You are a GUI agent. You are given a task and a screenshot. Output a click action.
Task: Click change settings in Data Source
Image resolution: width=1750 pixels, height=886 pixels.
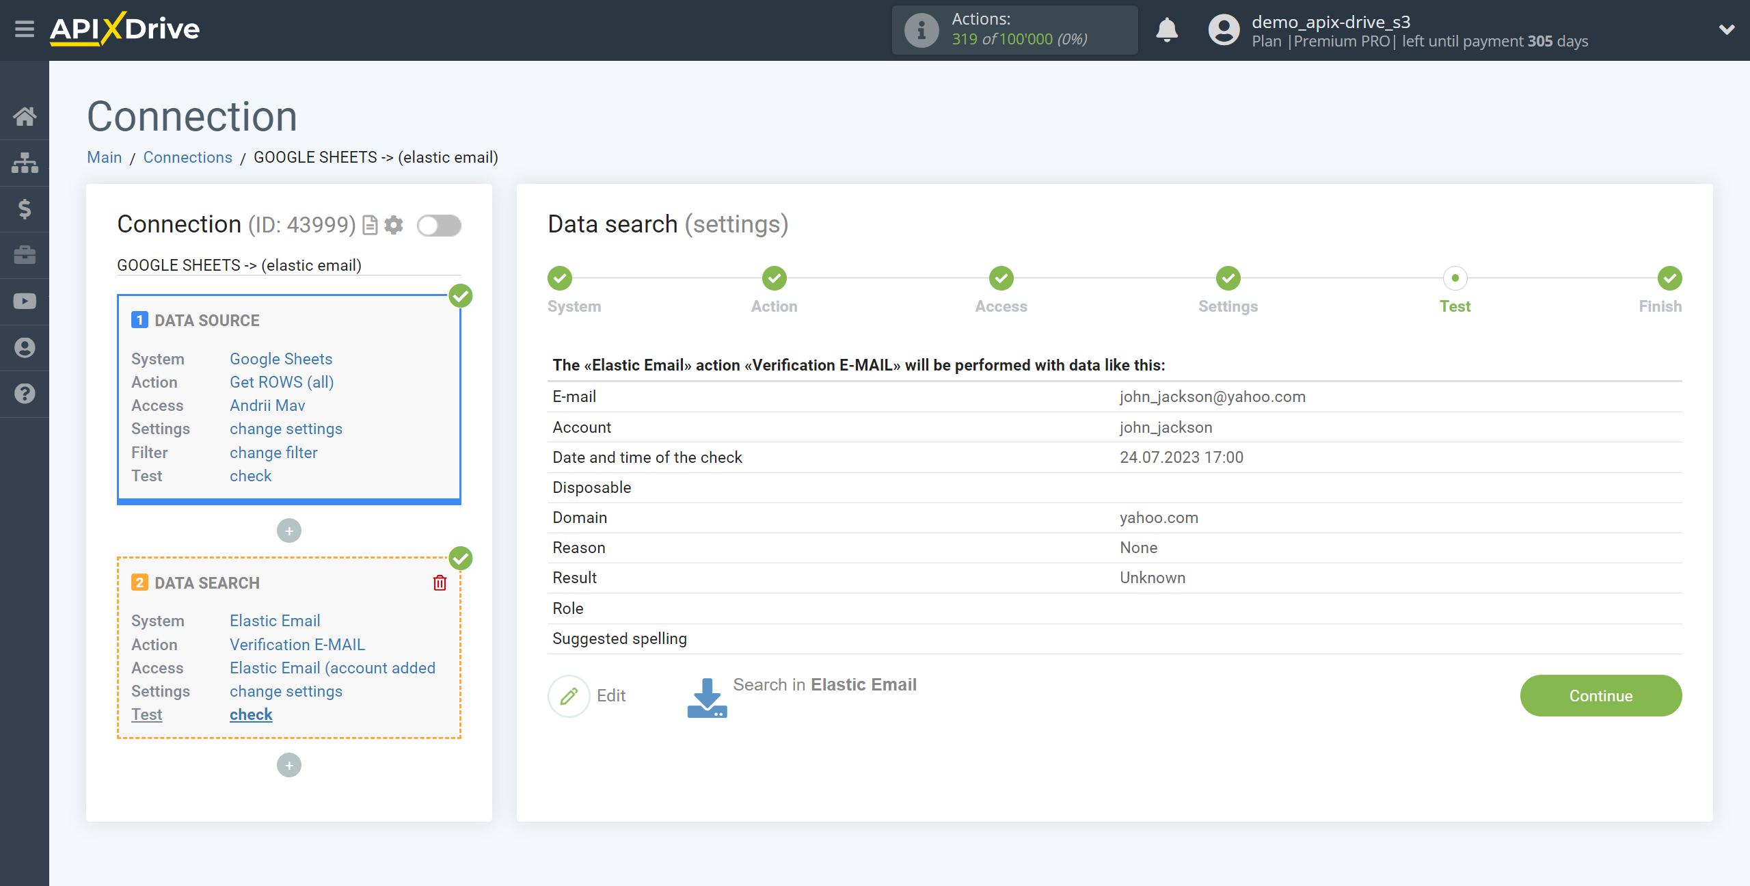(286, 429)
